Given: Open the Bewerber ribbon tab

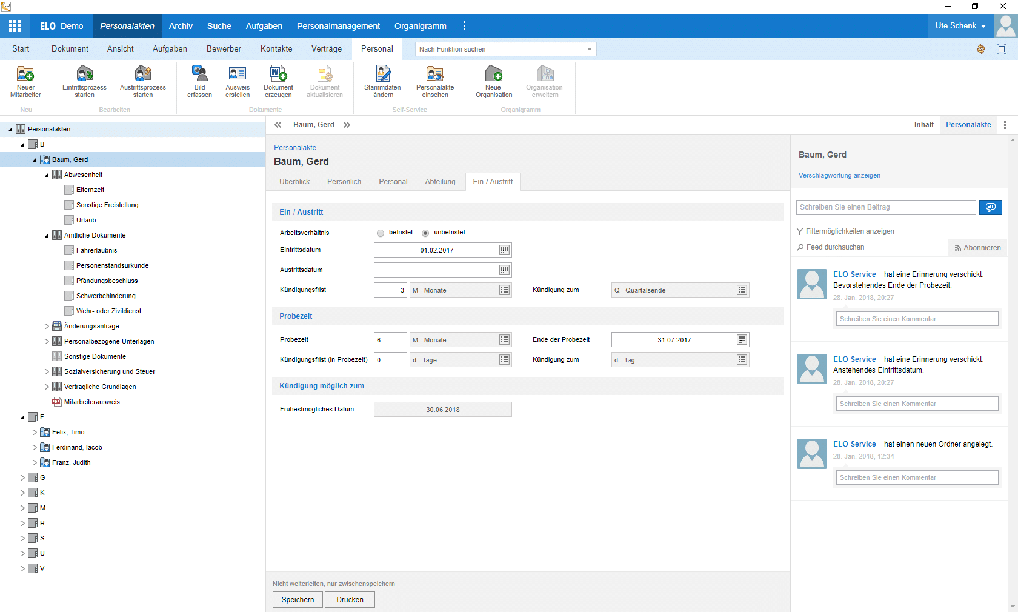Looking at the screenshot, I should (x=224, y=49).
